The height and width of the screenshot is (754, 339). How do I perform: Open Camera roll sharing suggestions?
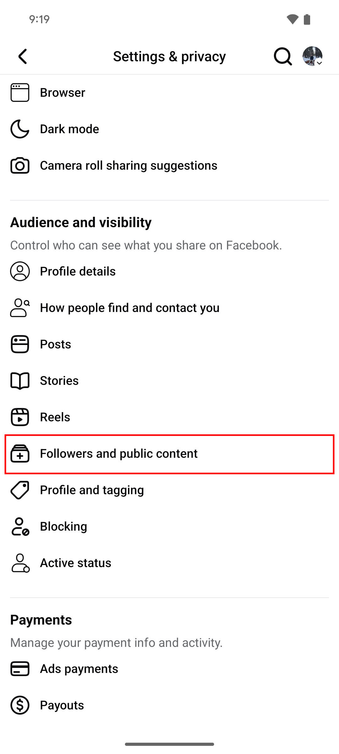tap(129, 166)
